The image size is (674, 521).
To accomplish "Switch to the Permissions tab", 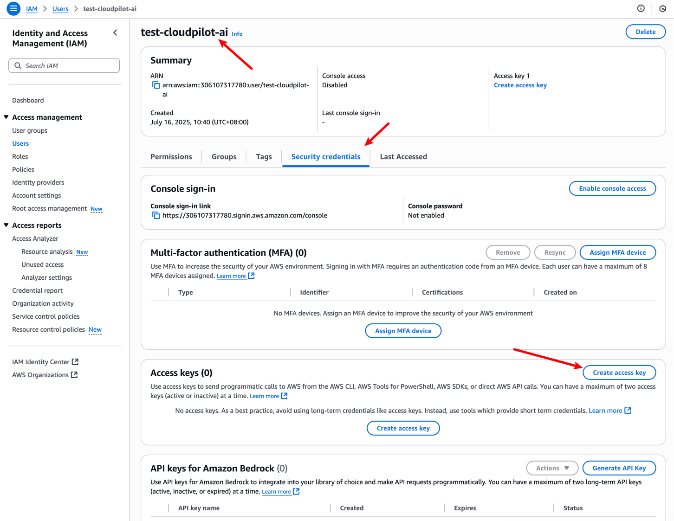I will [x=171, y=156].
